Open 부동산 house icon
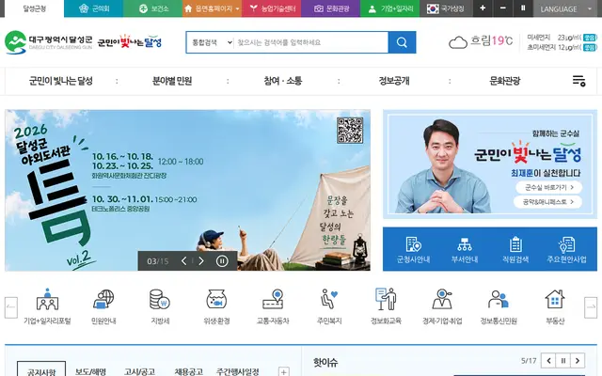602x376 pixels. click(555, 306)
